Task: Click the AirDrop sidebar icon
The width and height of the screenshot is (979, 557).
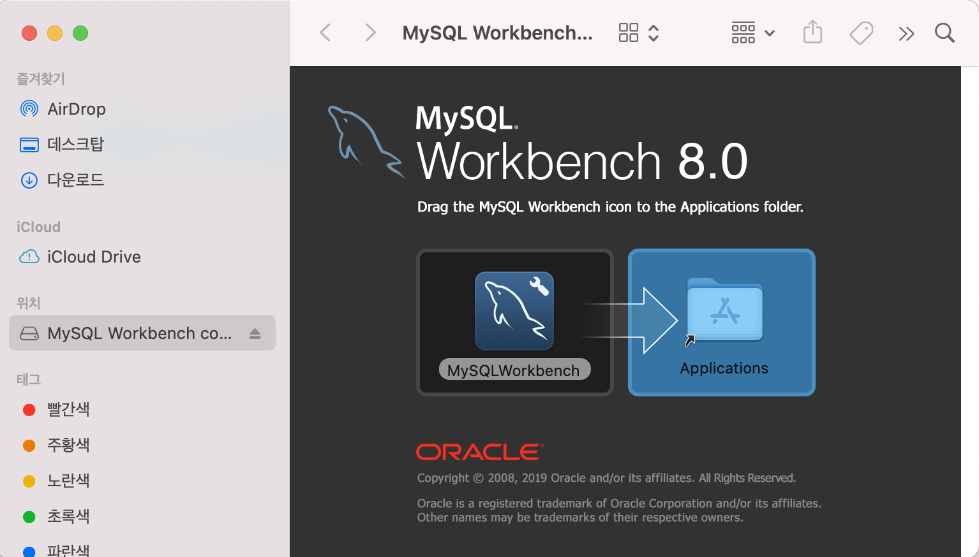Action: [29, 109]
